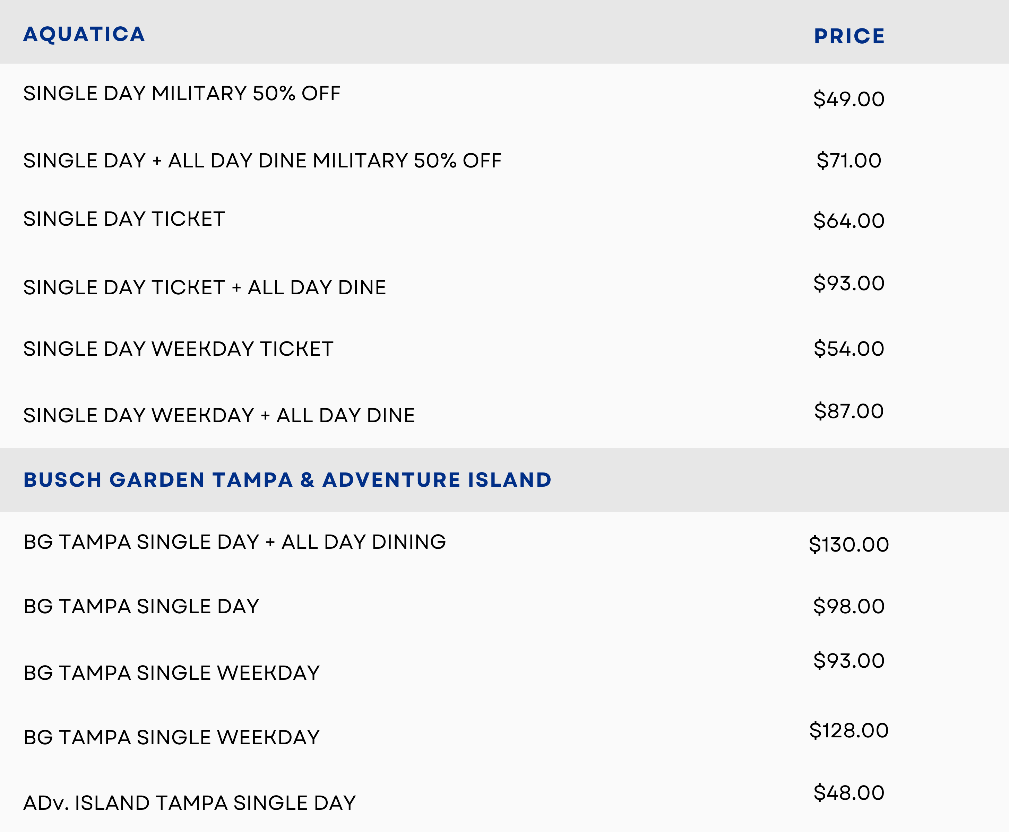Select Single Day Weekday + All Day Dine label
This screenshot has width=1009, height=832.
(x=219, y=416)
